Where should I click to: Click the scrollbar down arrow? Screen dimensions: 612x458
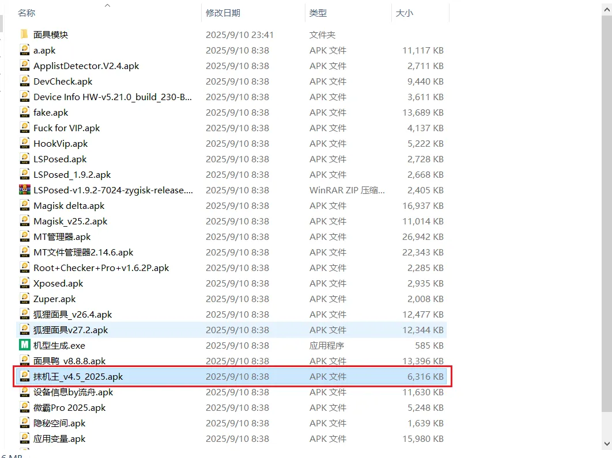click(x=607, y=444)
